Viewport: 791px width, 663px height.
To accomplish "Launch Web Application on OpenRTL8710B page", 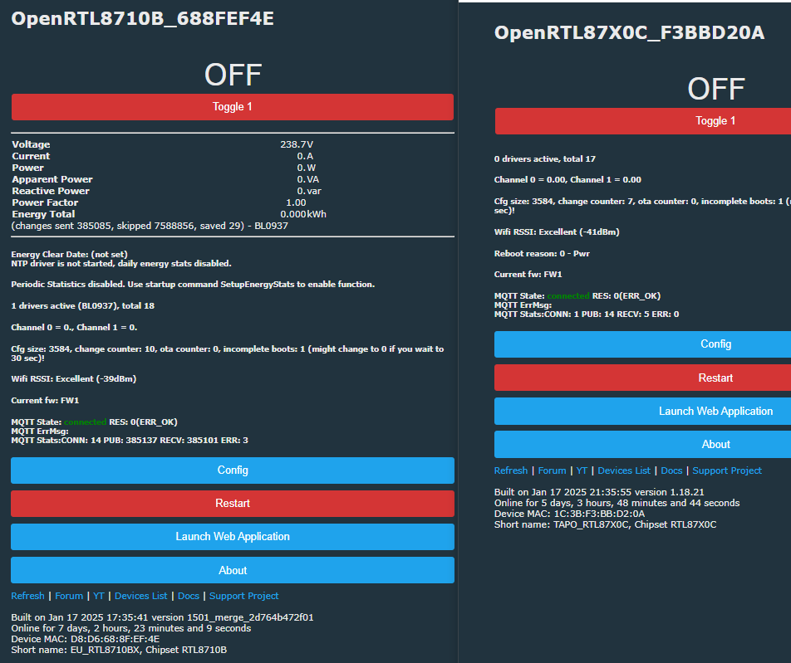I will (x=232, y=537).
